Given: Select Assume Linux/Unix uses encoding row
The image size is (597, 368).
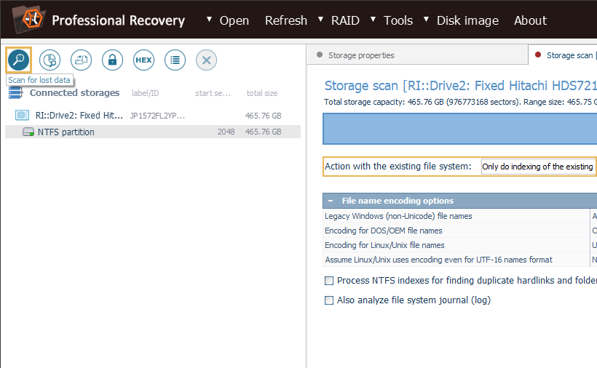Looking at the screenshot, I should [456, 260].
